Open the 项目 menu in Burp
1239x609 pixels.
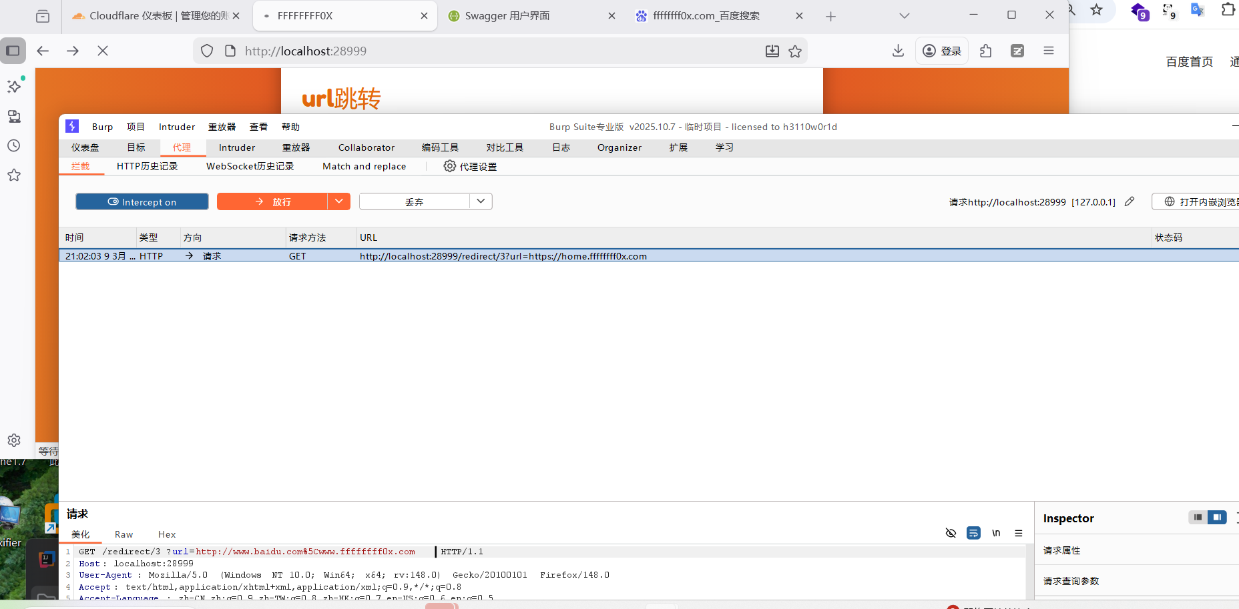[x=136, y=127]
